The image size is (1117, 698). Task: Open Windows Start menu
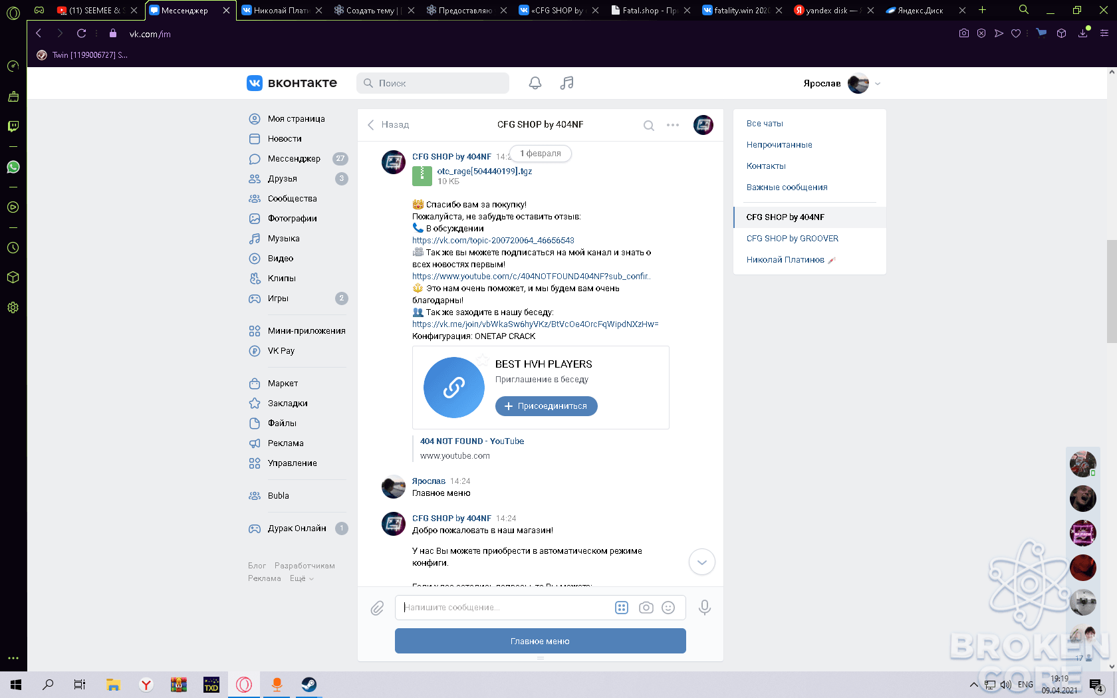(16, 685)
